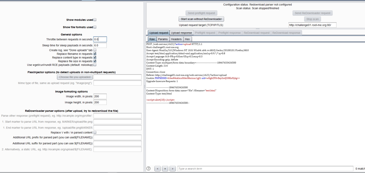
Task: Focus the Throttle between requests field
Action: (x=100, y=39)
